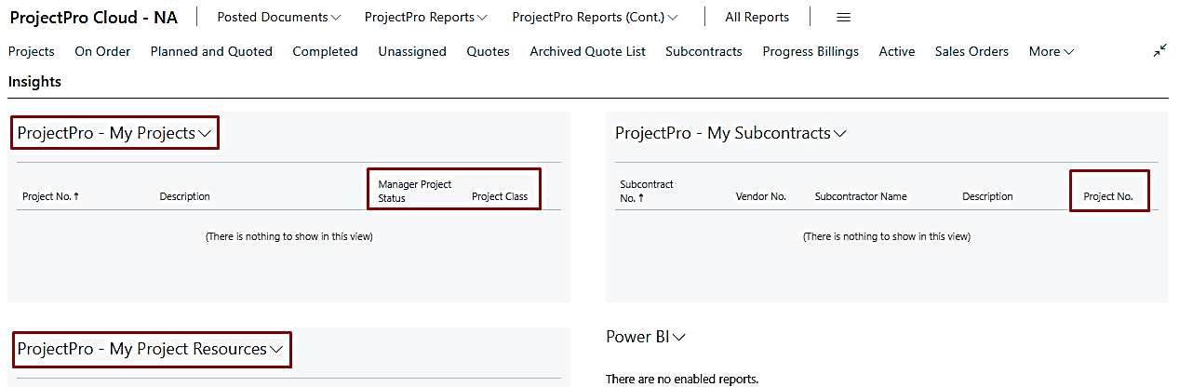1179x387 pixels.
Task: View Completed projects
Action: point(326,52)
